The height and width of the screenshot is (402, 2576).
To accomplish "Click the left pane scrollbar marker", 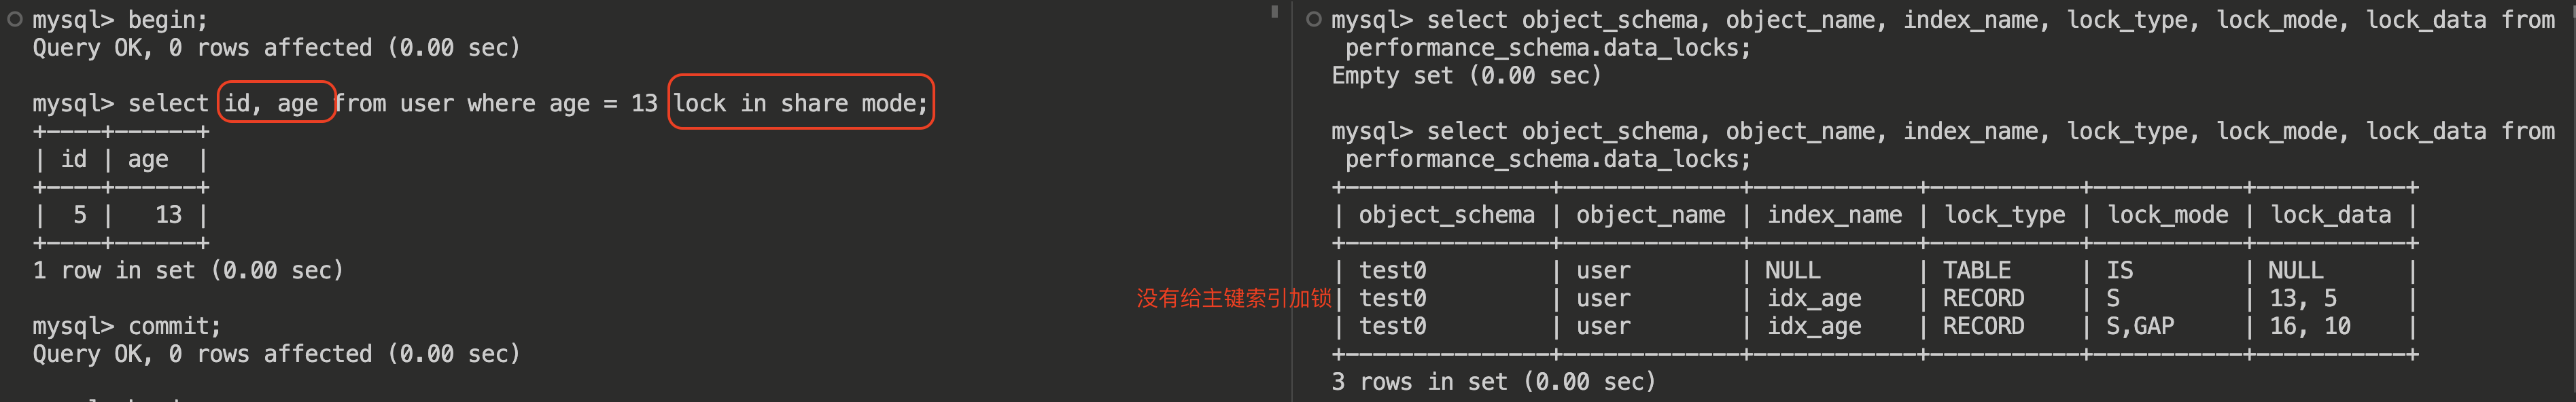I will click(1274, 12).
